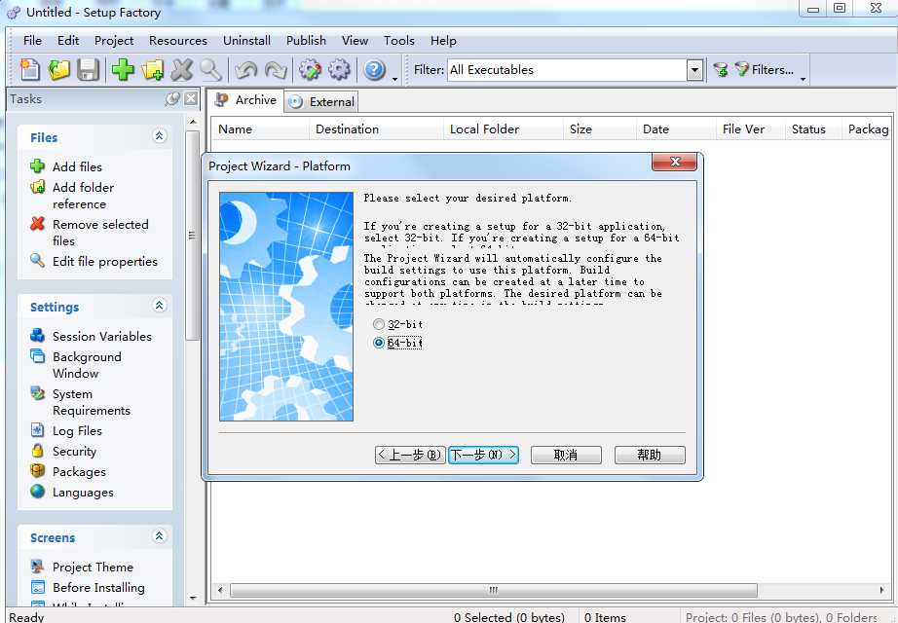Select the 64-bit radio button

(x=379, y=343)
